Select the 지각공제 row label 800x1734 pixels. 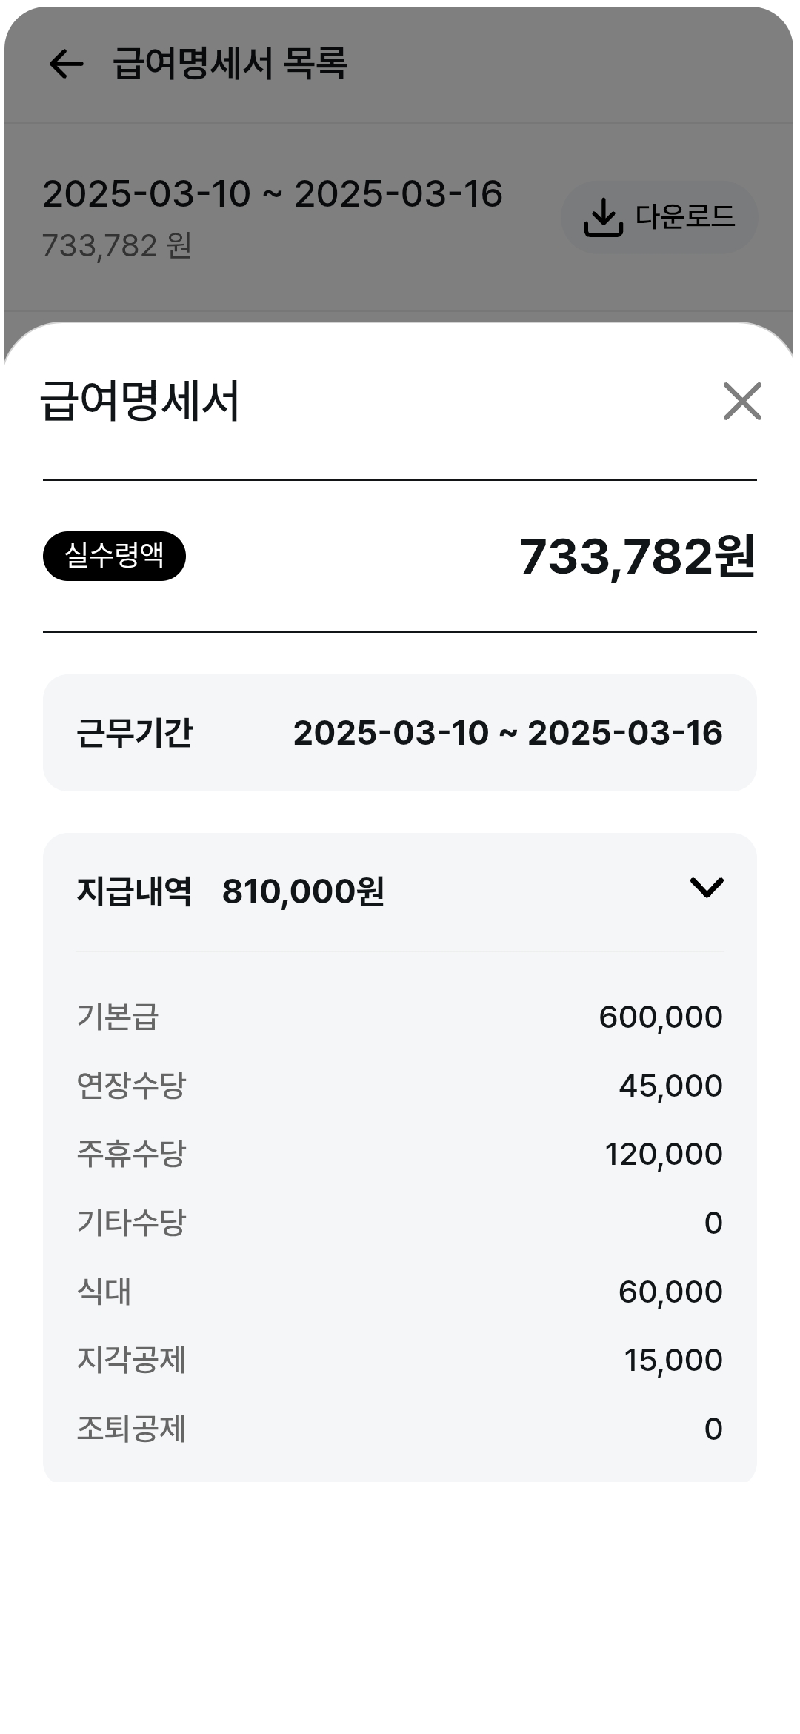coord(131,1360)
